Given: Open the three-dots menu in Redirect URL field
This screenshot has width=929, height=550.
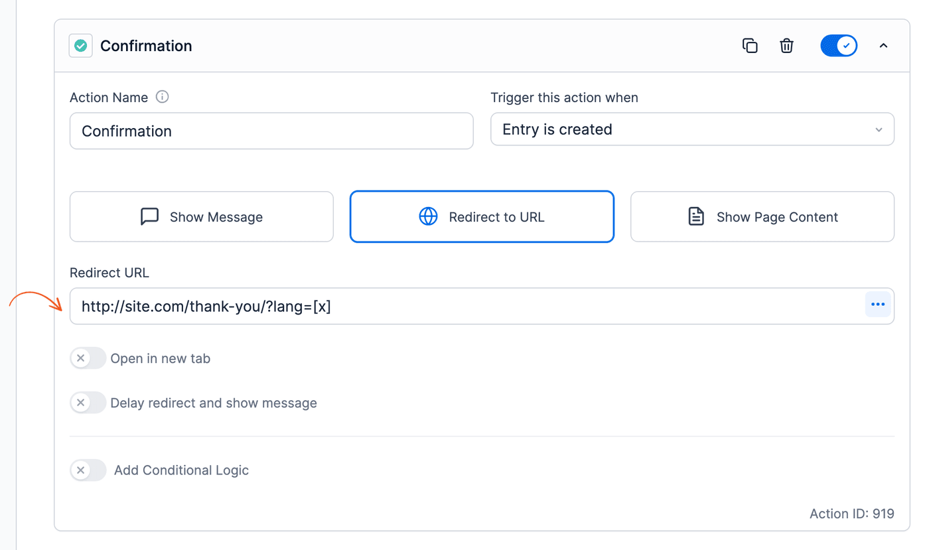Looking at the screenshot, I should 878,305.
